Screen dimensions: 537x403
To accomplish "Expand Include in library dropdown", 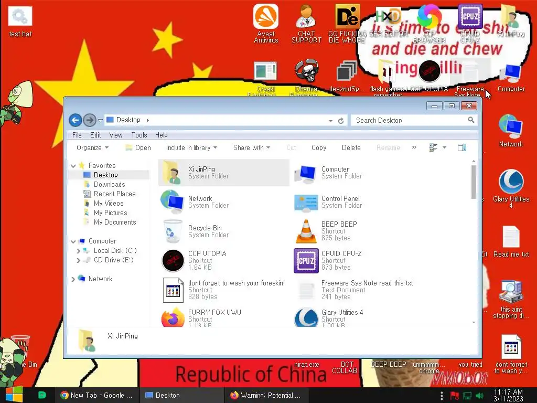I will 191,147.
